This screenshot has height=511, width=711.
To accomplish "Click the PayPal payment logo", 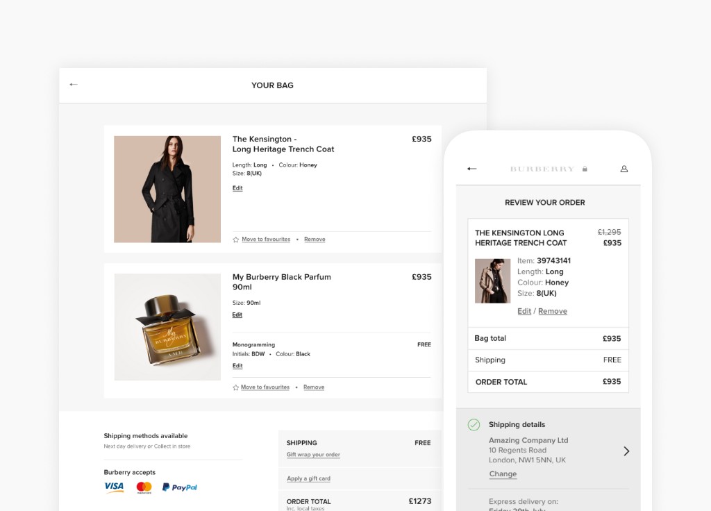I will pos(180,487).
